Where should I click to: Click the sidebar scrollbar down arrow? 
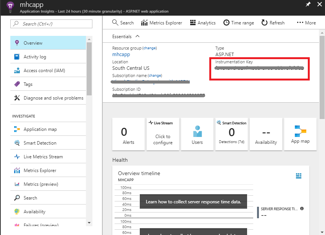click(89, 223)
